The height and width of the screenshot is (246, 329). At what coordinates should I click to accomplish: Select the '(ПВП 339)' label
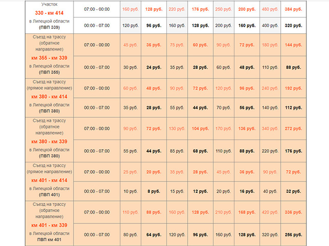point(49,27)
